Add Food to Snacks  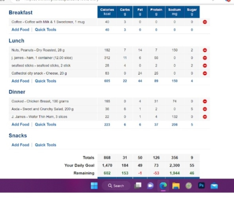(20, 145)
